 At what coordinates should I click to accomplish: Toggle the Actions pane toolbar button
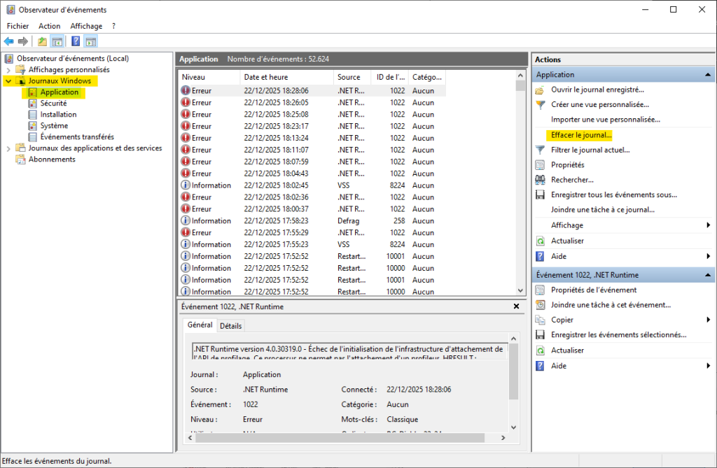pyautogui.click(x=90, y=41)
